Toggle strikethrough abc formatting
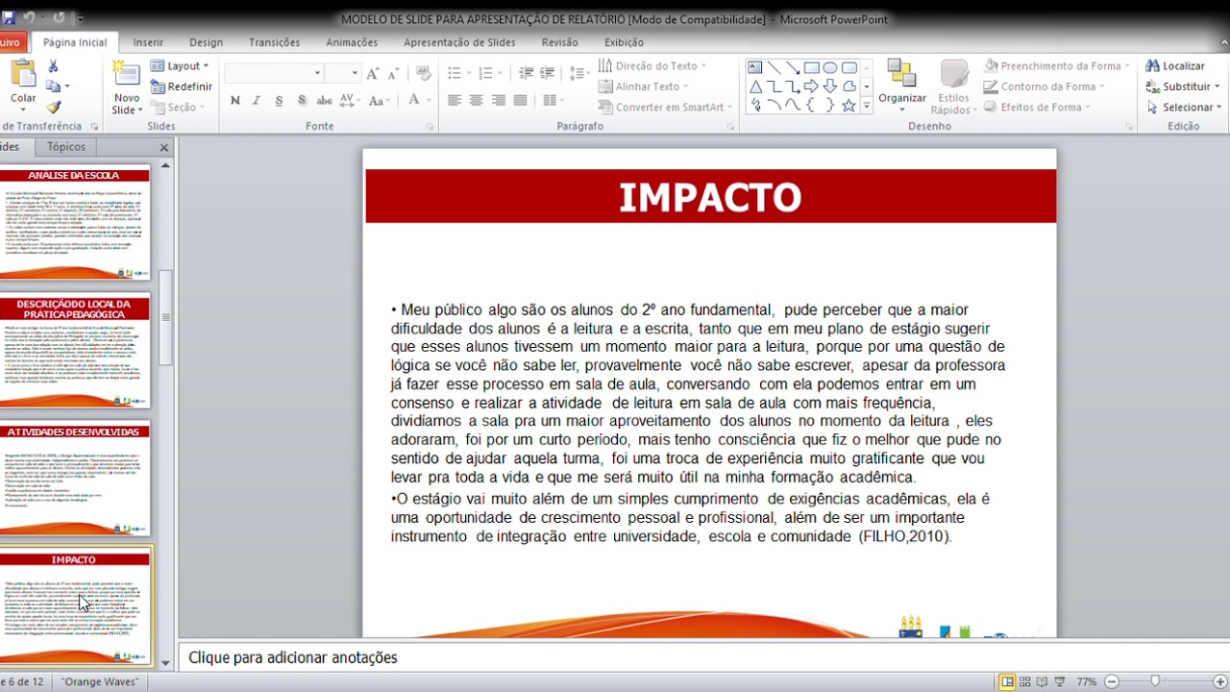1230x692 pixels. tap(324, 100)
